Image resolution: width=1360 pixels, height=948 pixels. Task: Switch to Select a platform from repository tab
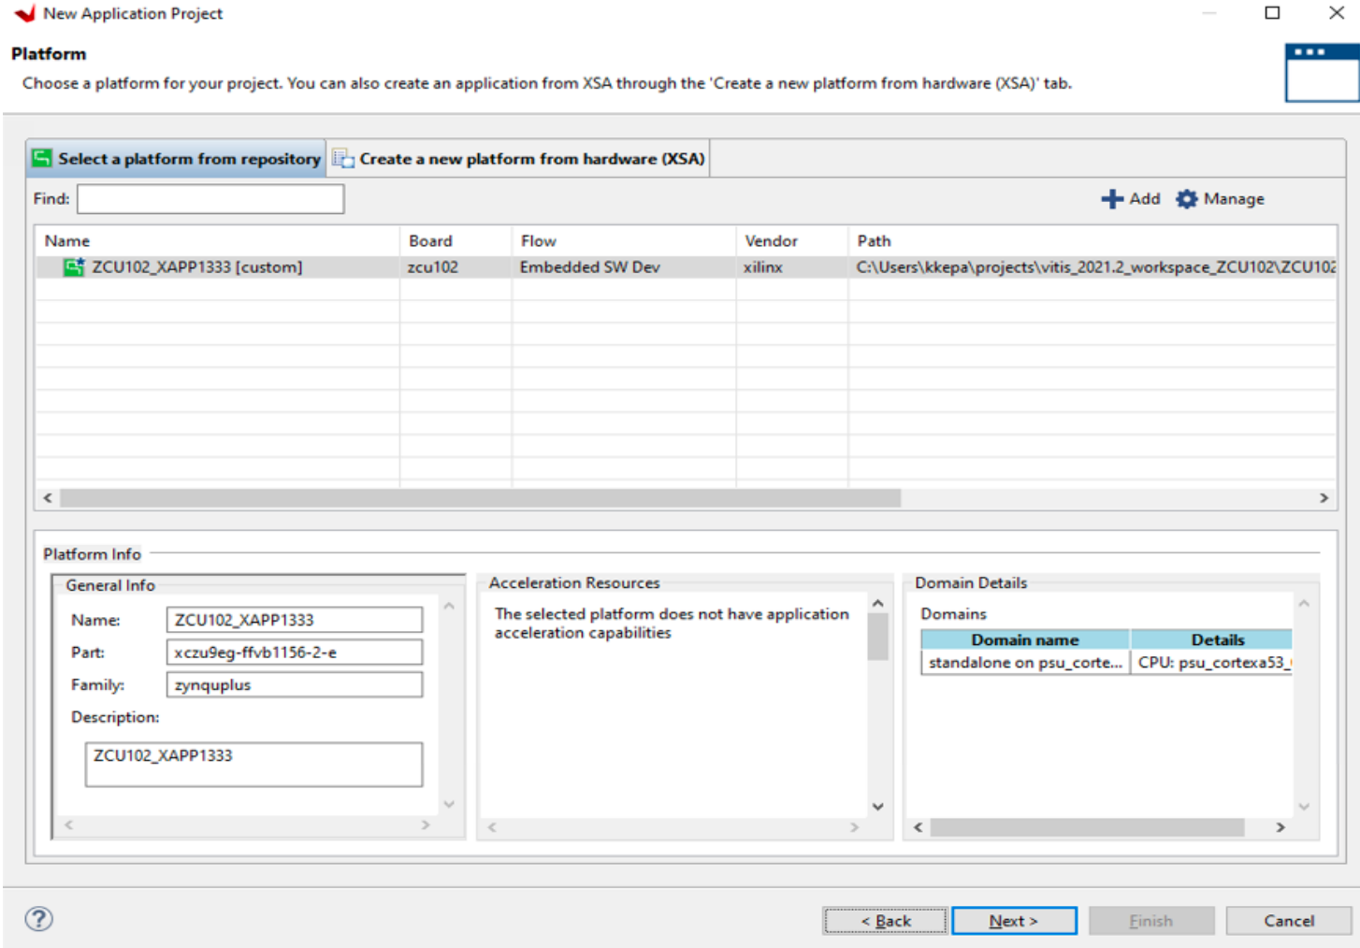pos(177,159)
